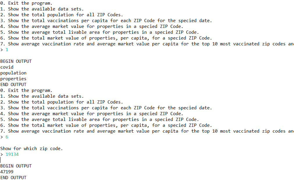Click the 'properties' data set output line
Image resolution: width=294 pixels, height=180 pixels.
tap(13, 79)
